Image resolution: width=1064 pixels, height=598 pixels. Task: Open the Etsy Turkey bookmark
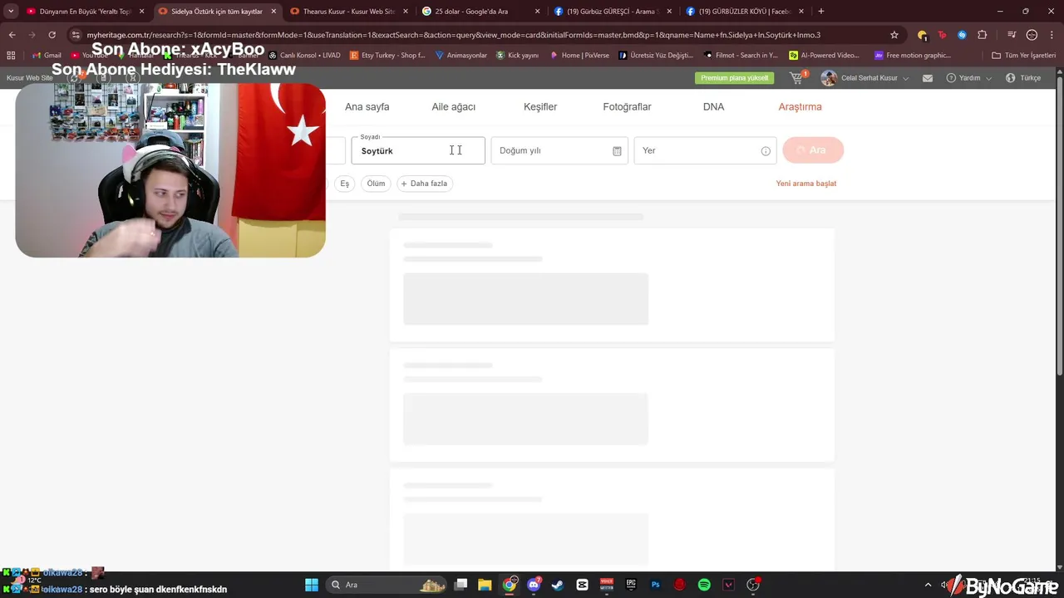click(387, 56)
